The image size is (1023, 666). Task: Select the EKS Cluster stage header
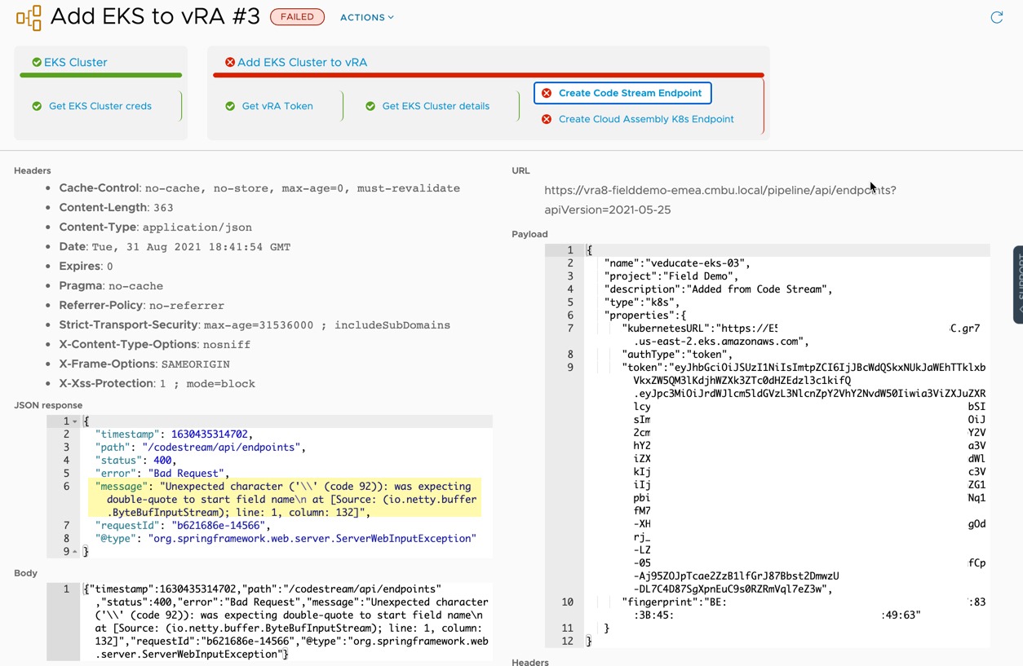coord(76,62)
